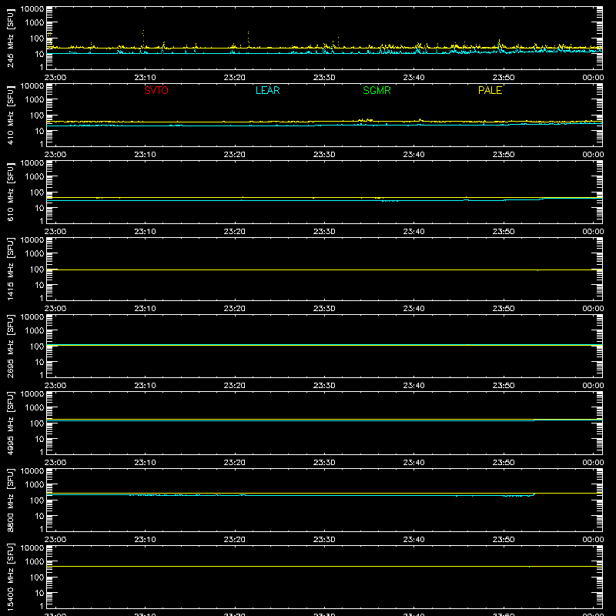616x616 pixels.
Task: Click 23:00 under the 245 MHz panel
Action: [55, 78]
